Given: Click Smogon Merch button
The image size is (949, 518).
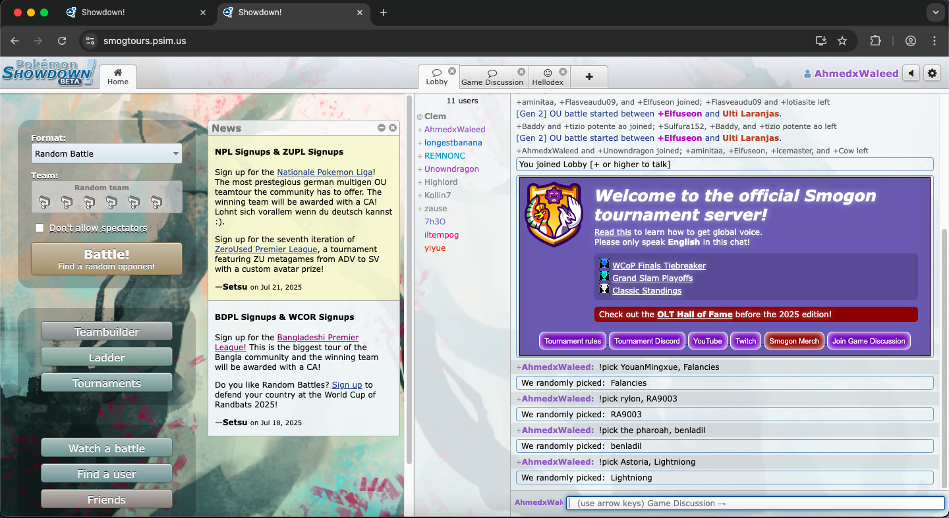Looking at the screenshot, I should click(794, 341).
